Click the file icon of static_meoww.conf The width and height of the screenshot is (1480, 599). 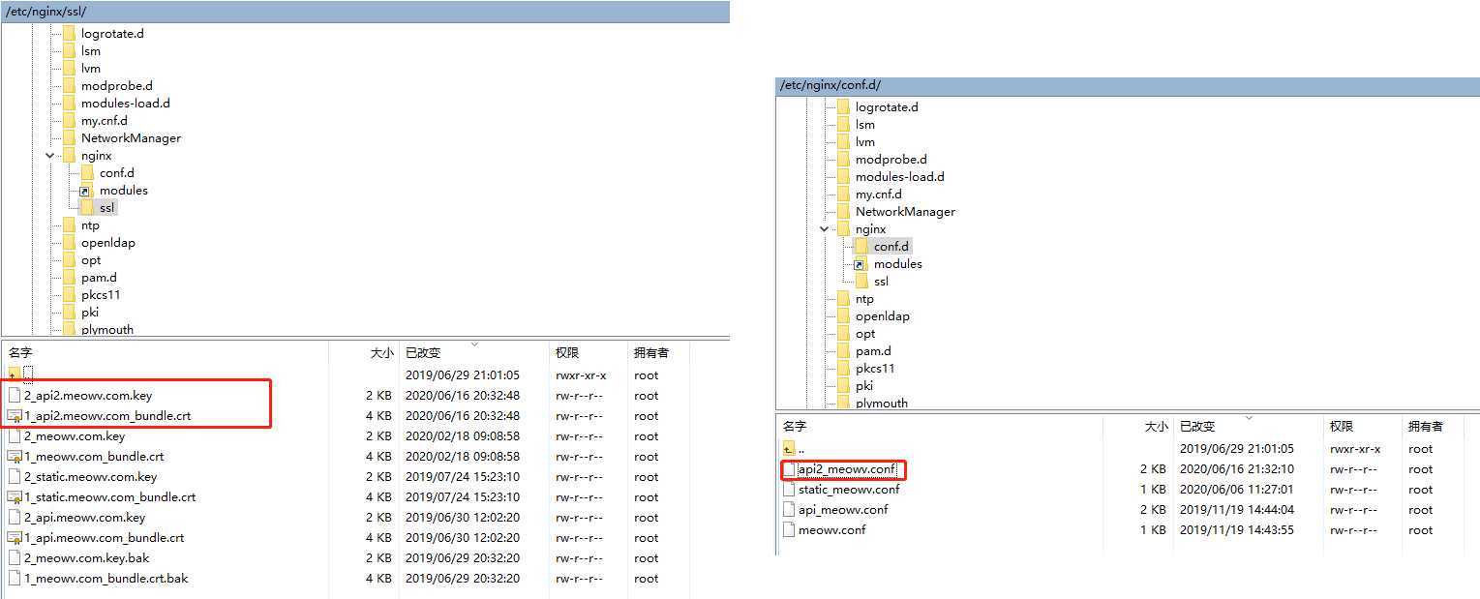pos(789,490)
